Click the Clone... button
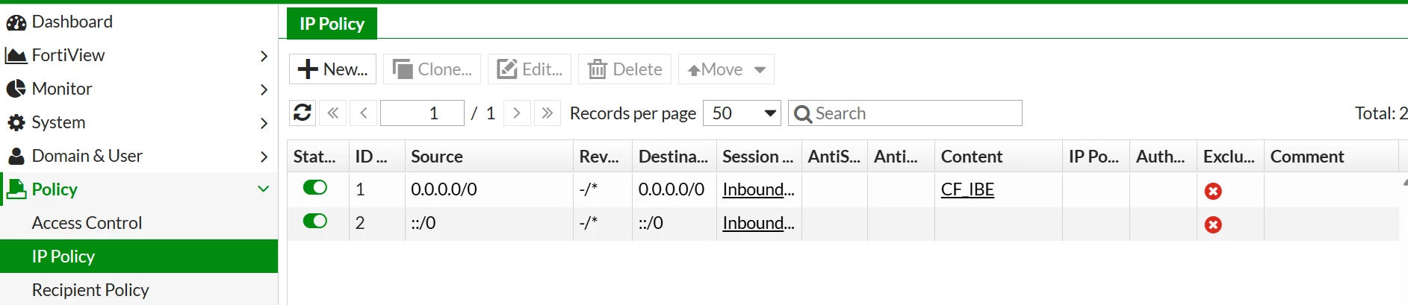 click(432, 69)
